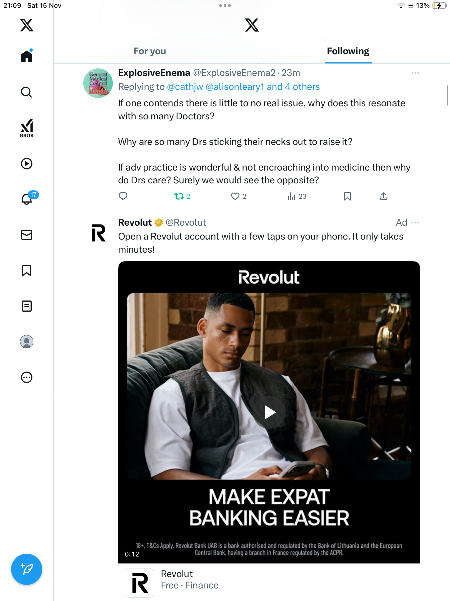Open more options on Revolut ad
450x601 pixels.
(415, 223)
